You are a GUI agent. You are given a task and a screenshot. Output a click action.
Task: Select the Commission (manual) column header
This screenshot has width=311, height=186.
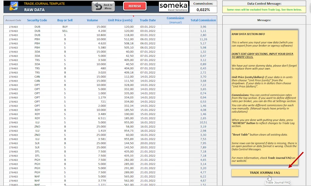(x=175, y=20)
